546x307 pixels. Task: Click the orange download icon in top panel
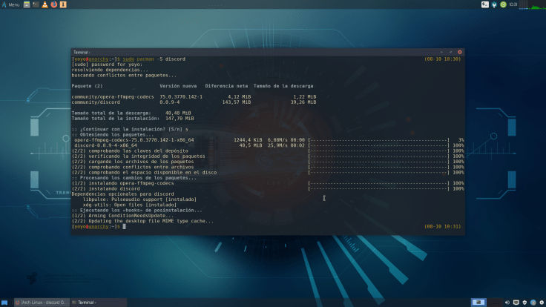[x=62, y=4]
